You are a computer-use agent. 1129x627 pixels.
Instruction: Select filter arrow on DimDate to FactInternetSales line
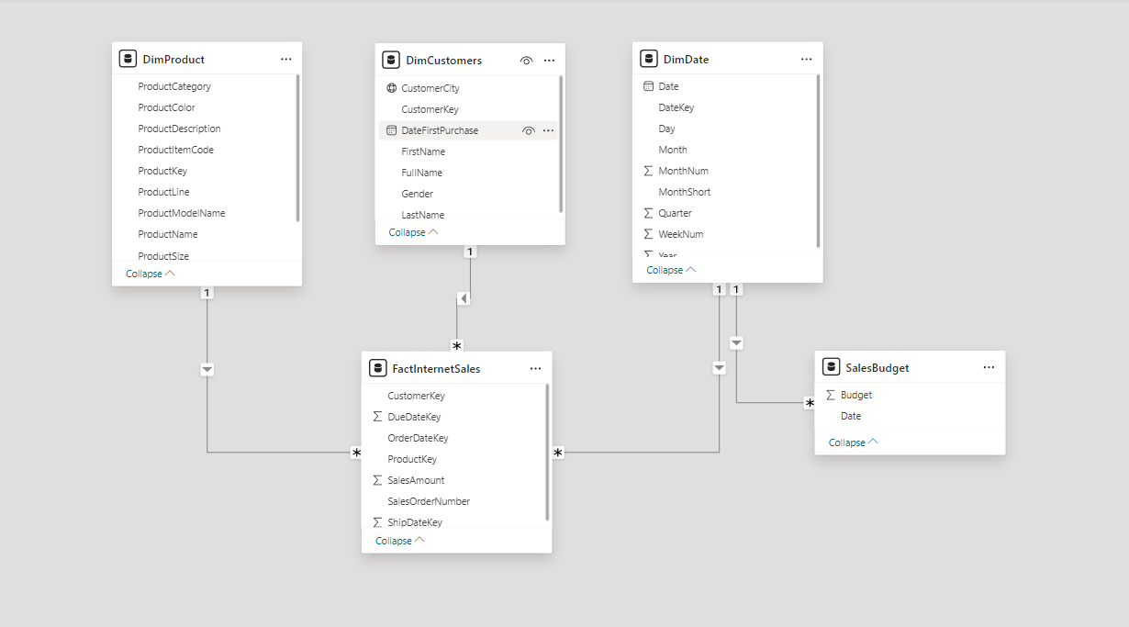coord(719,368)
